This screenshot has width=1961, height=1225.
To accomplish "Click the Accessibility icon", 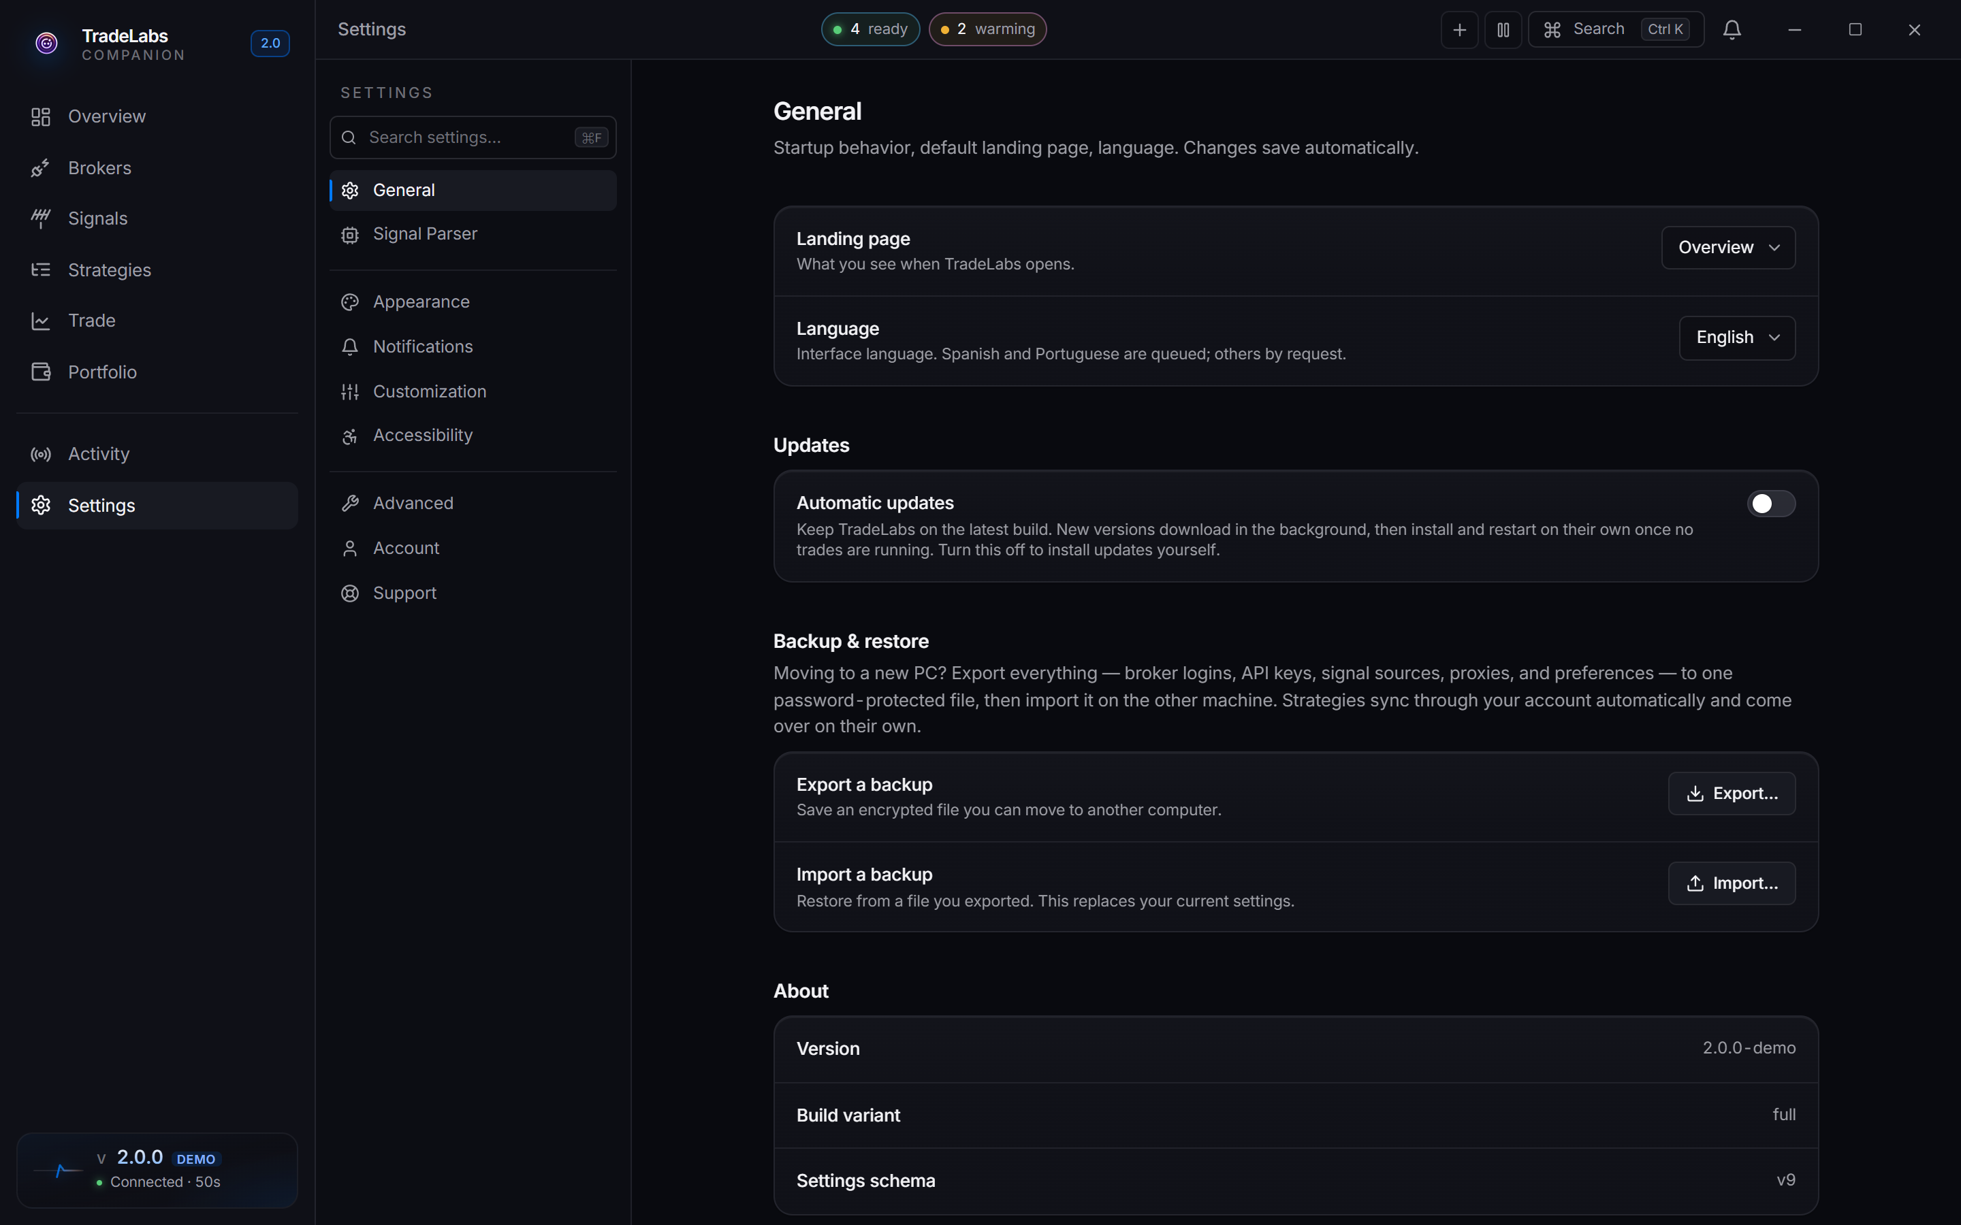I will click(x=350, y=437).
